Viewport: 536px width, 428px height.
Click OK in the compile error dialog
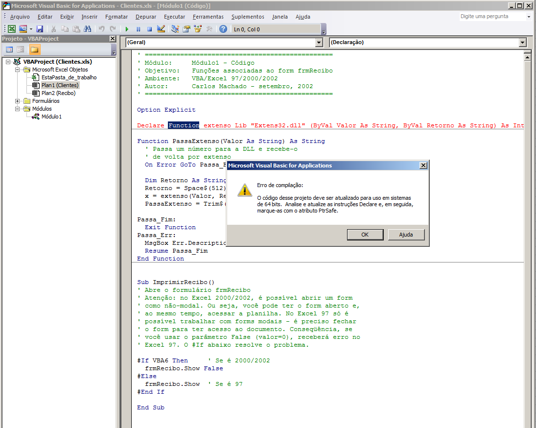coord(365,235)
